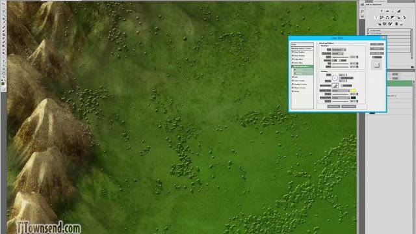Select the Up direction radio button
416x234 pixels.
[x=333, y=60]
